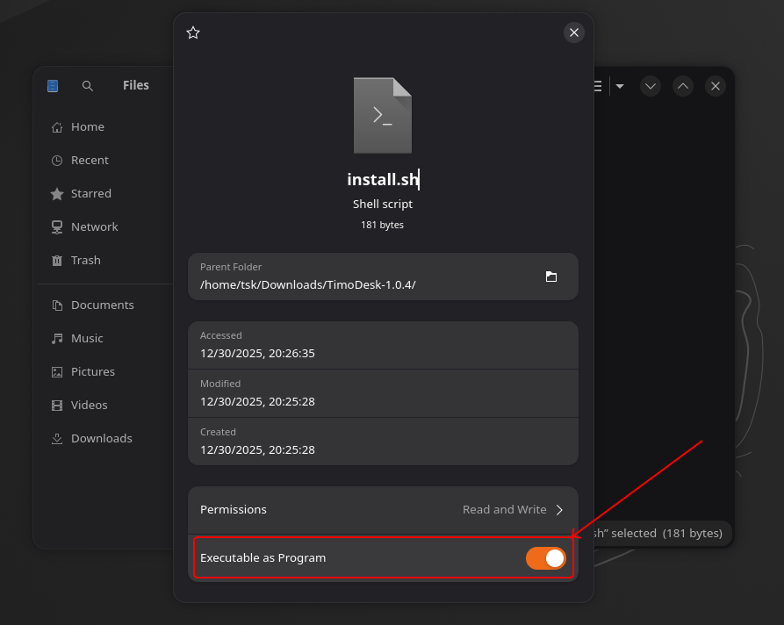Viewport: 784px width, 625px height.
Task: Open view options dropdown arrow in Files
Action: (x=620, y=86)
